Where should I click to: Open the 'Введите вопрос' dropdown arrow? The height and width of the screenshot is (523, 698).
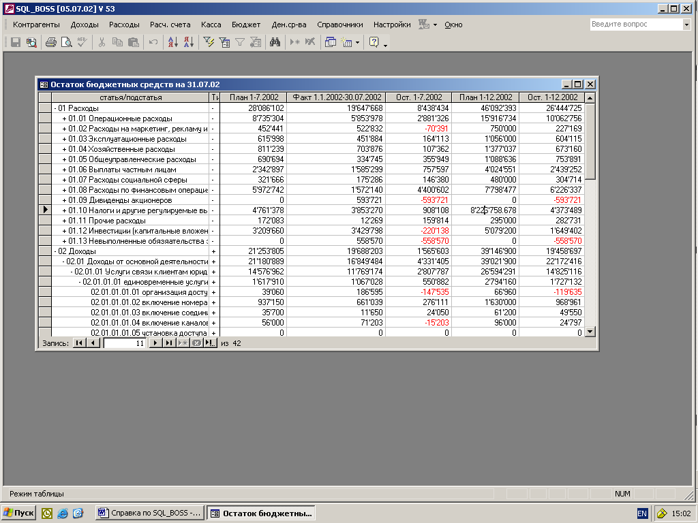[686, 25]
